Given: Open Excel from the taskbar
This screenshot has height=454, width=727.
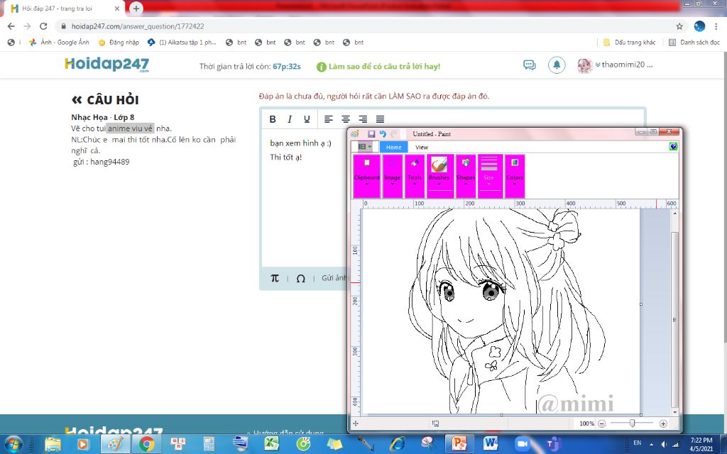Looking at the screenshot, I should 272,444.
